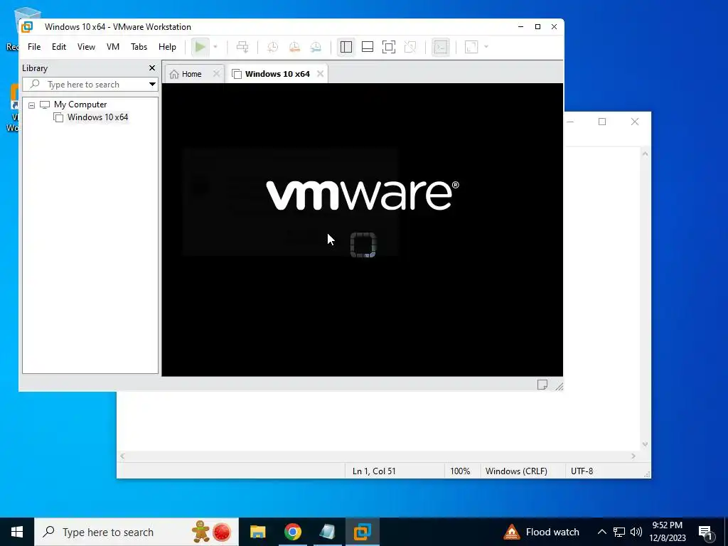Click the green Power On play button
728x546 pixels.
pos(200,47)
